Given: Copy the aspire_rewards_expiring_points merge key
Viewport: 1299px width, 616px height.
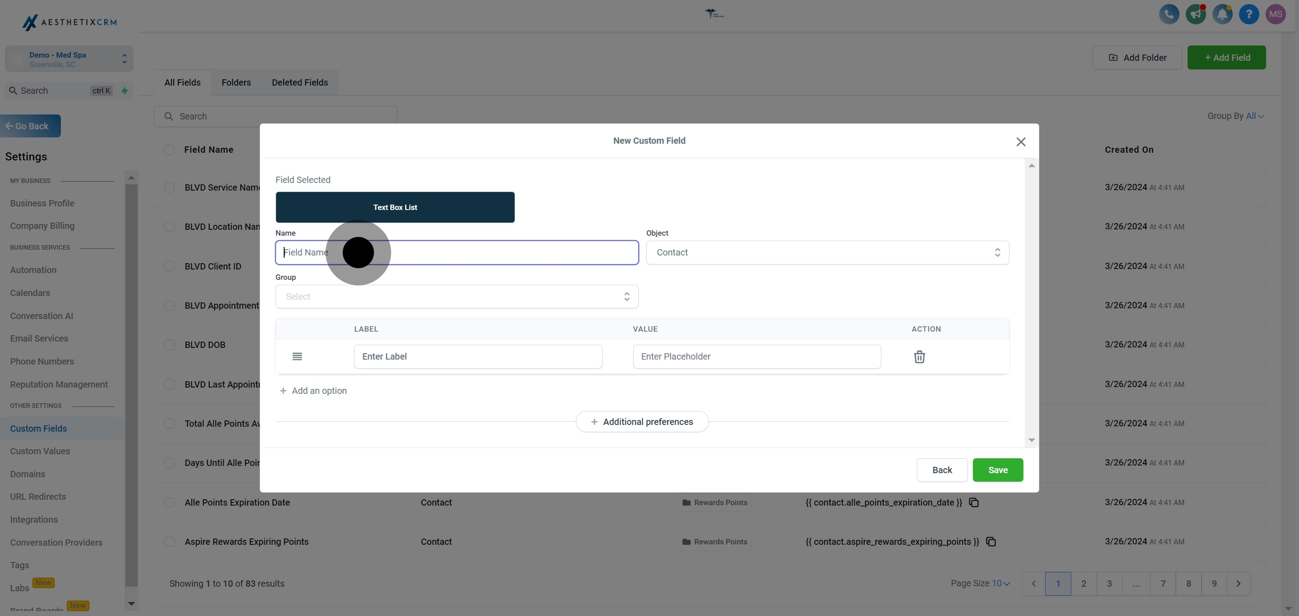Looking at the screenshot, I should (991, 542).
